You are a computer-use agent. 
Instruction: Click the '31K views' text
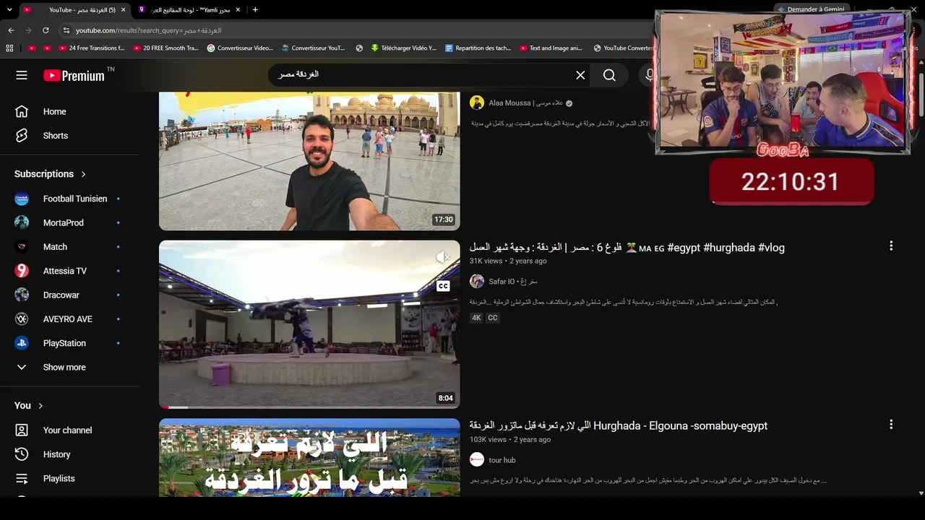pyautogui.click(x=486, y=261)
